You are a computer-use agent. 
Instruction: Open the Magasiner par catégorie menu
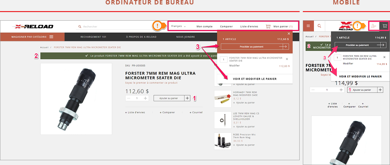pos(32,37)
